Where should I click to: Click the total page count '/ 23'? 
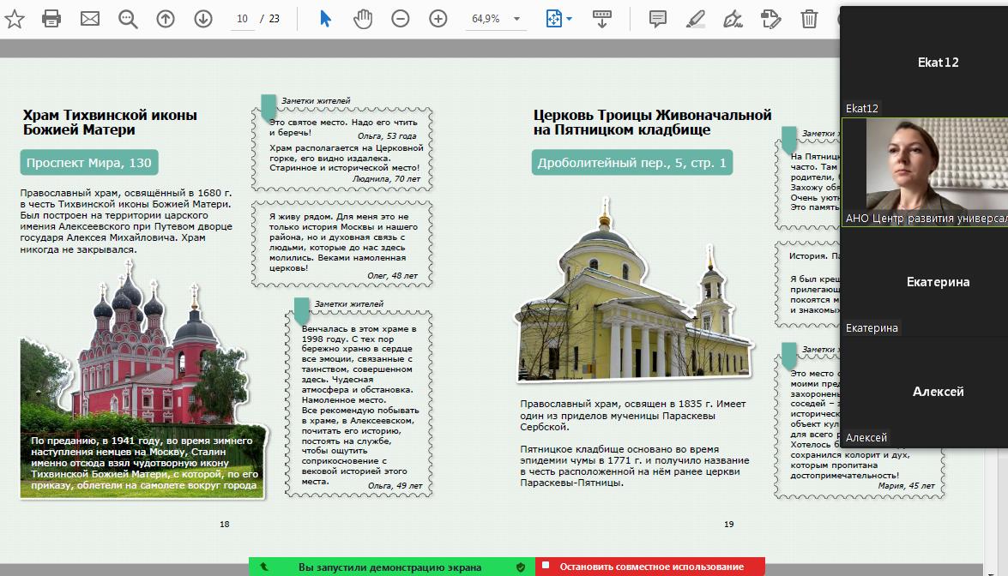270,19
